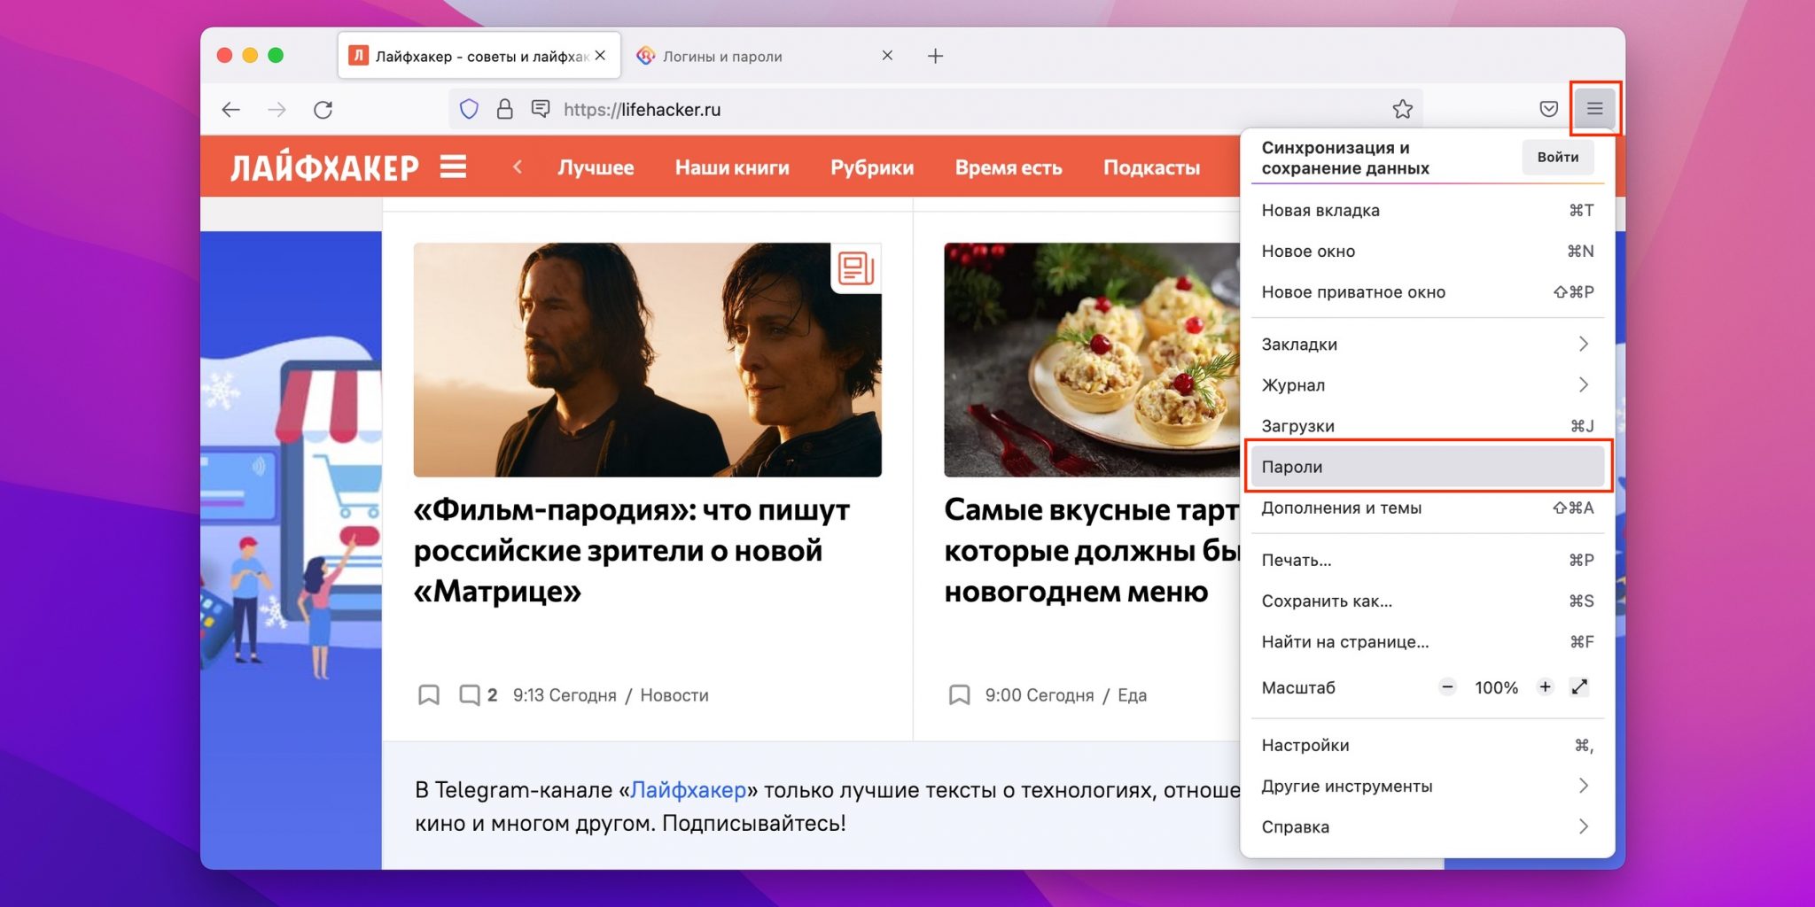
Task: Choose Найти на странице…
Action: (x=1427, y=641)
